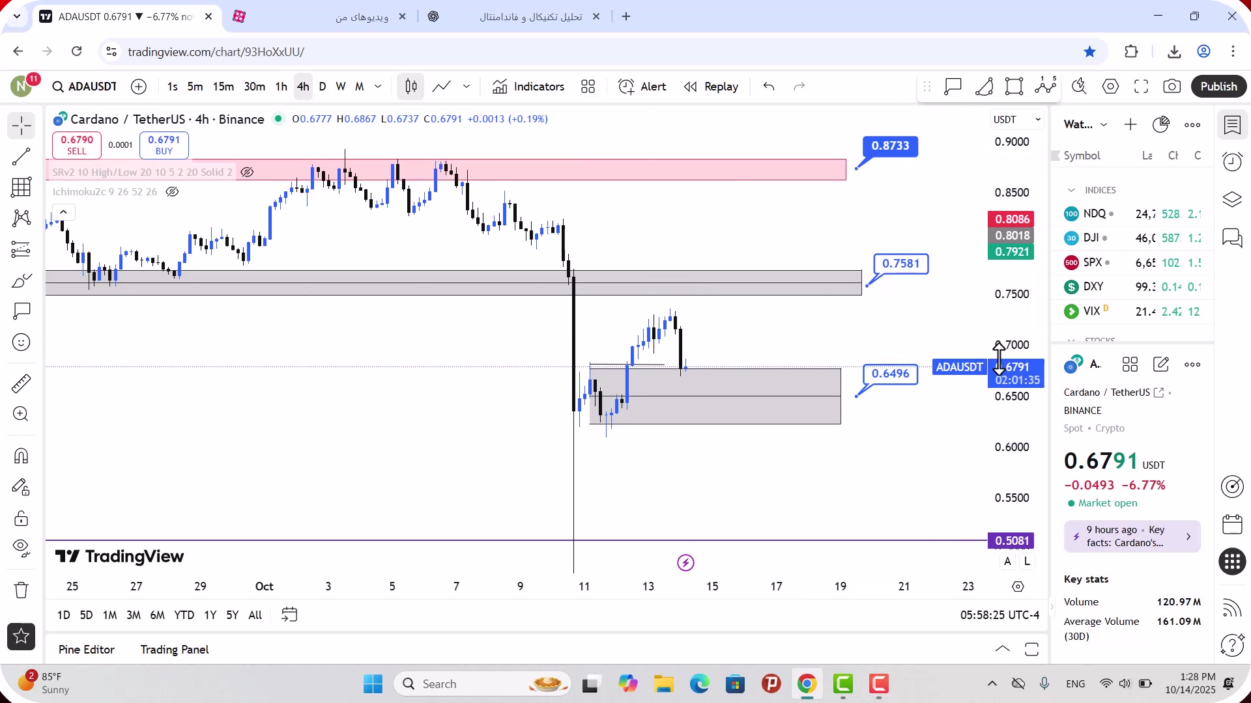Image resolution: width=1251 pixels, height=703 pixels.
Task: Open the ADAUSDT symbol search
Action: coord(85,87)
